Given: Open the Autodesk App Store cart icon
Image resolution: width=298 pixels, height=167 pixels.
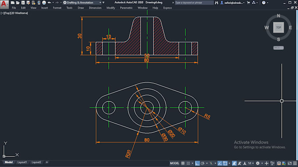Looking at the screenshot, I should [248, 3].
